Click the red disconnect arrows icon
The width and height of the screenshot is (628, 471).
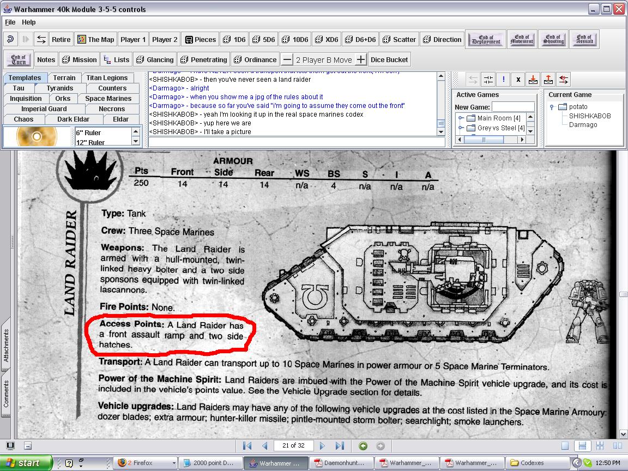pos(564,80)
